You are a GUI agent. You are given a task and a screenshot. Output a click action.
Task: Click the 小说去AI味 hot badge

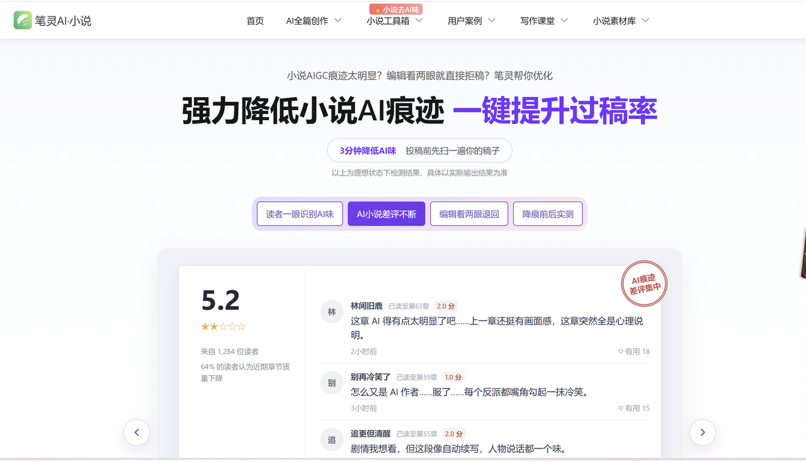[x=395, y=9]
